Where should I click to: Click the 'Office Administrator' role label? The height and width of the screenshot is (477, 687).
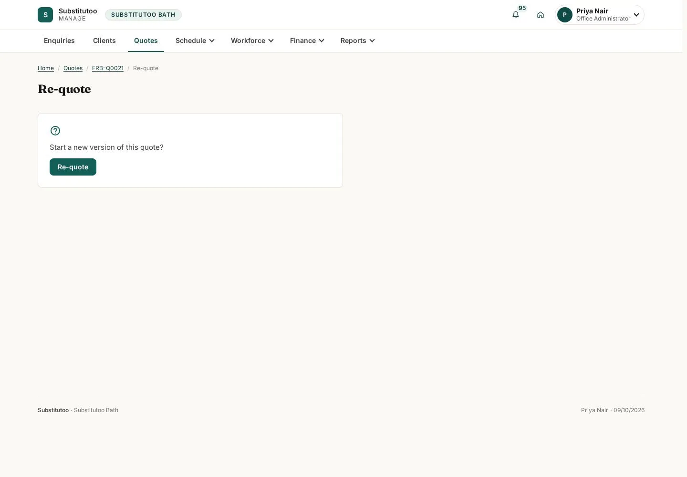603,19
